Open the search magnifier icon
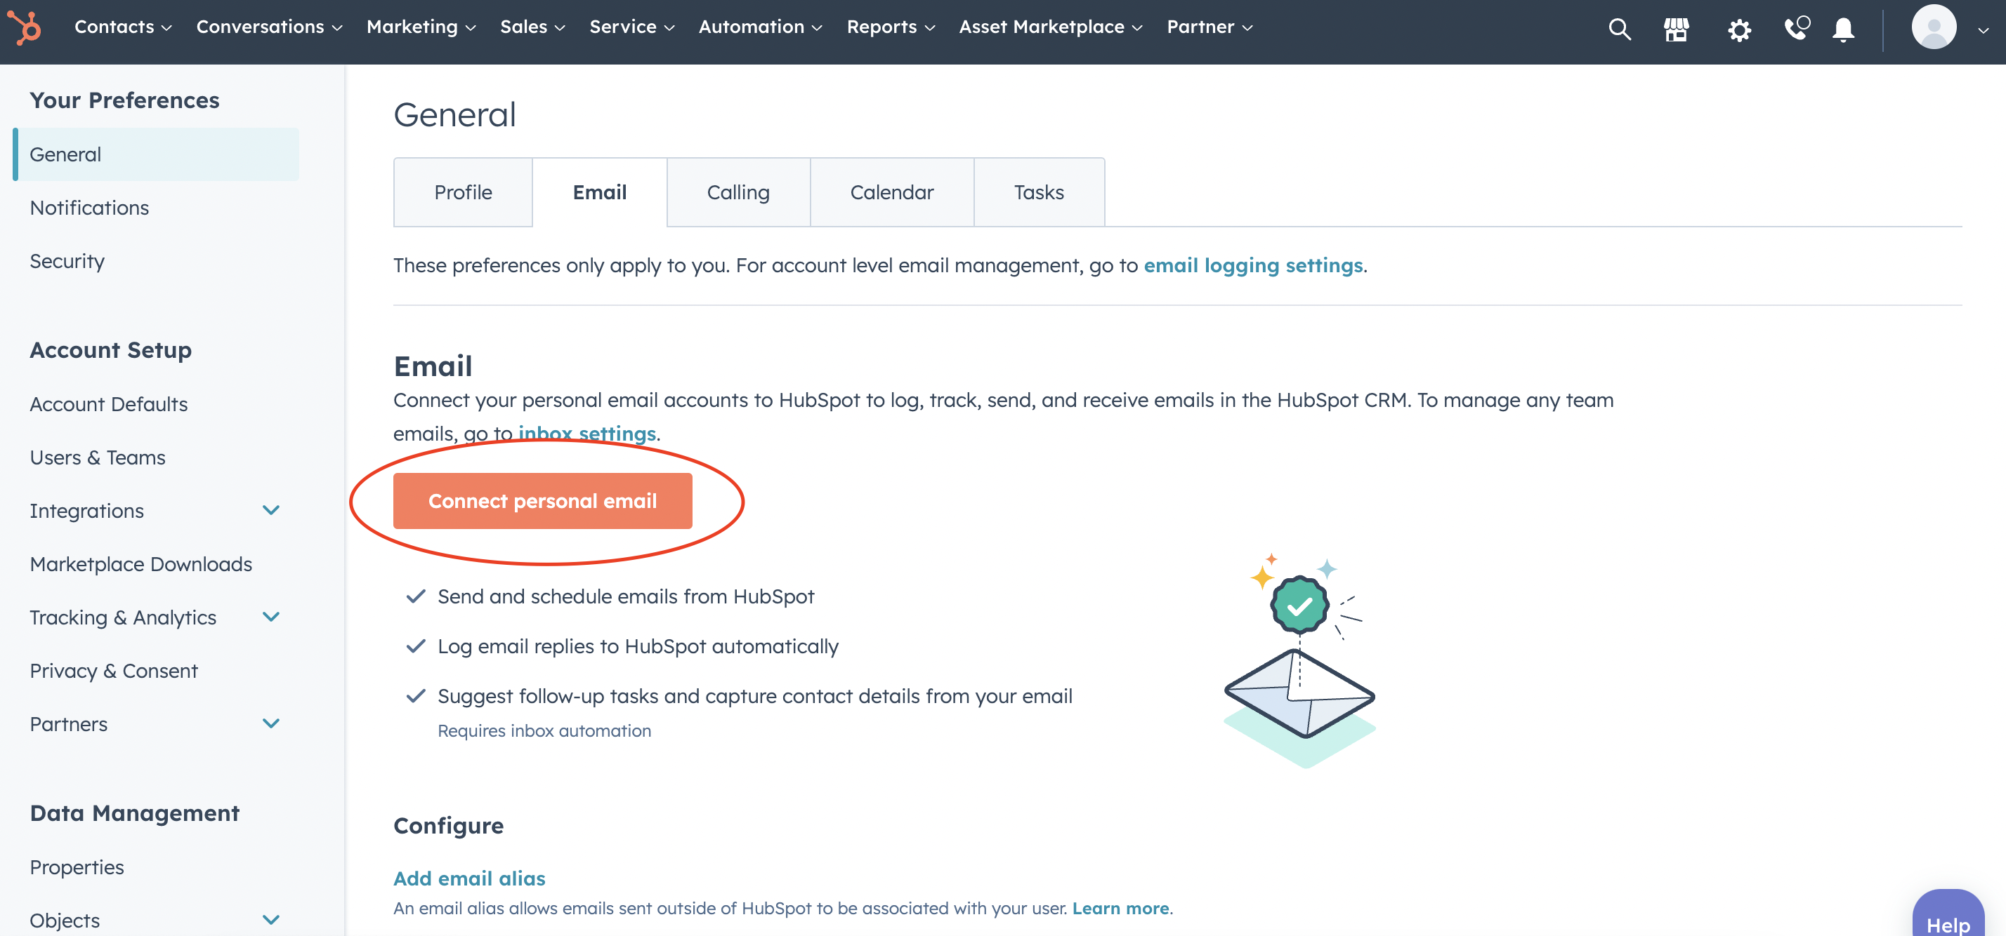The height and width of the screenshot is (936, 2006). (1619, 29)
